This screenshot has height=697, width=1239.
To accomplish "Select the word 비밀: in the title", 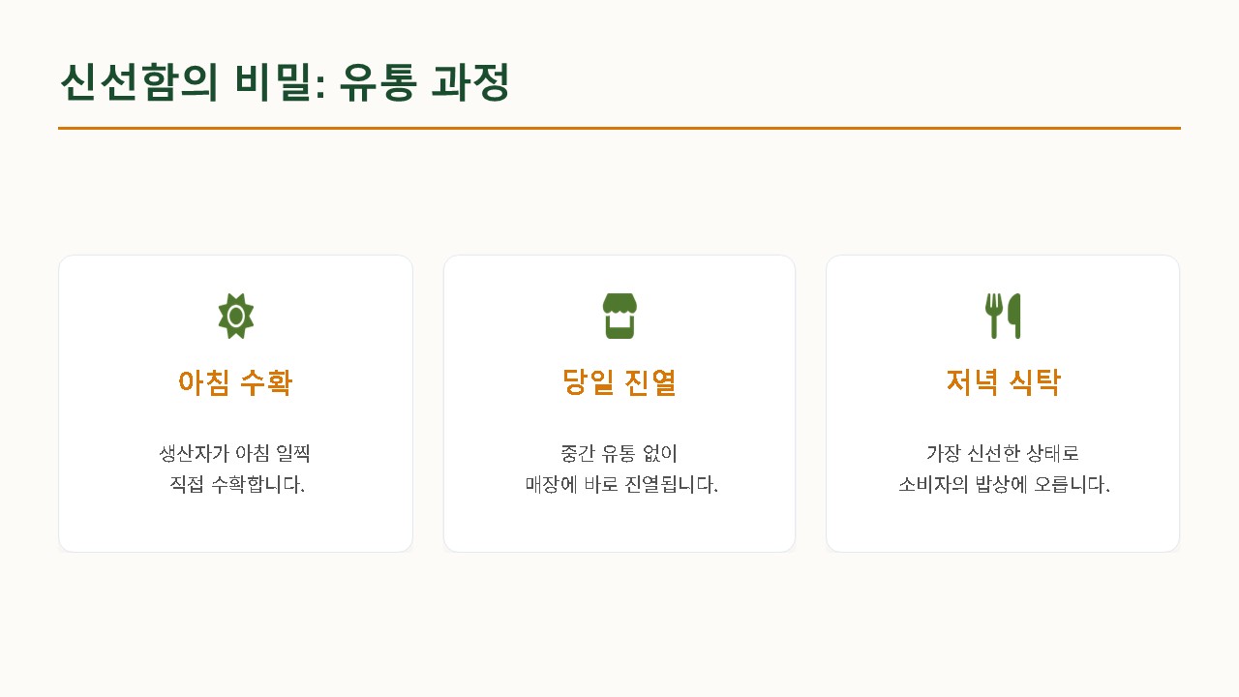I will (279, 82).
